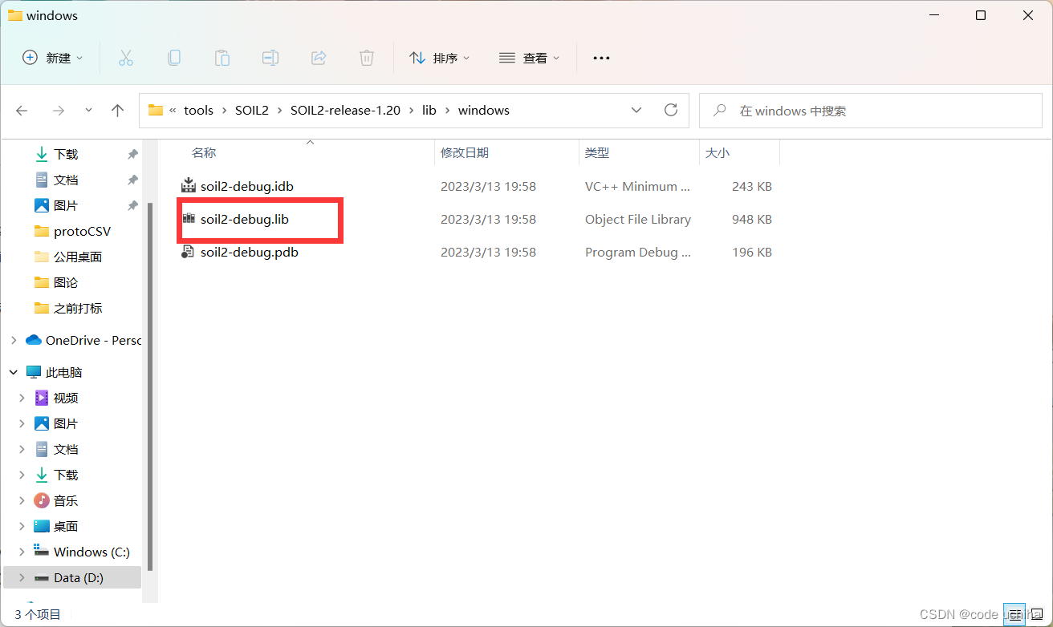Click the Copy icon in toolbar

pyautogui.click(x=173, y=58)
